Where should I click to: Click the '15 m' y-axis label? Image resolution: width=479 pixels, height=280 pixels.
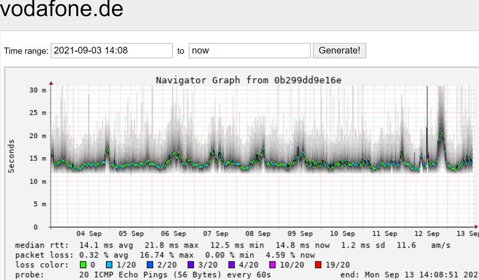click(38, 158)
